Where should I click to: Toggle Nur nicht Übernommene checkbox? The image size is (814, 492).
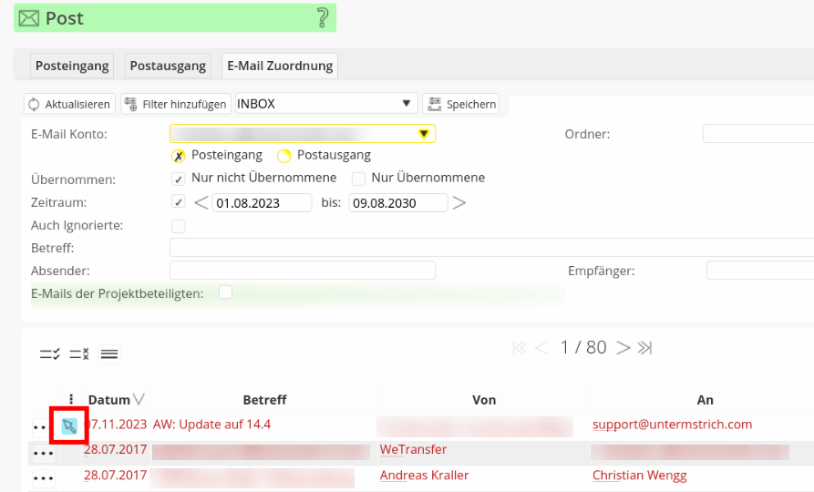[179, 179]
